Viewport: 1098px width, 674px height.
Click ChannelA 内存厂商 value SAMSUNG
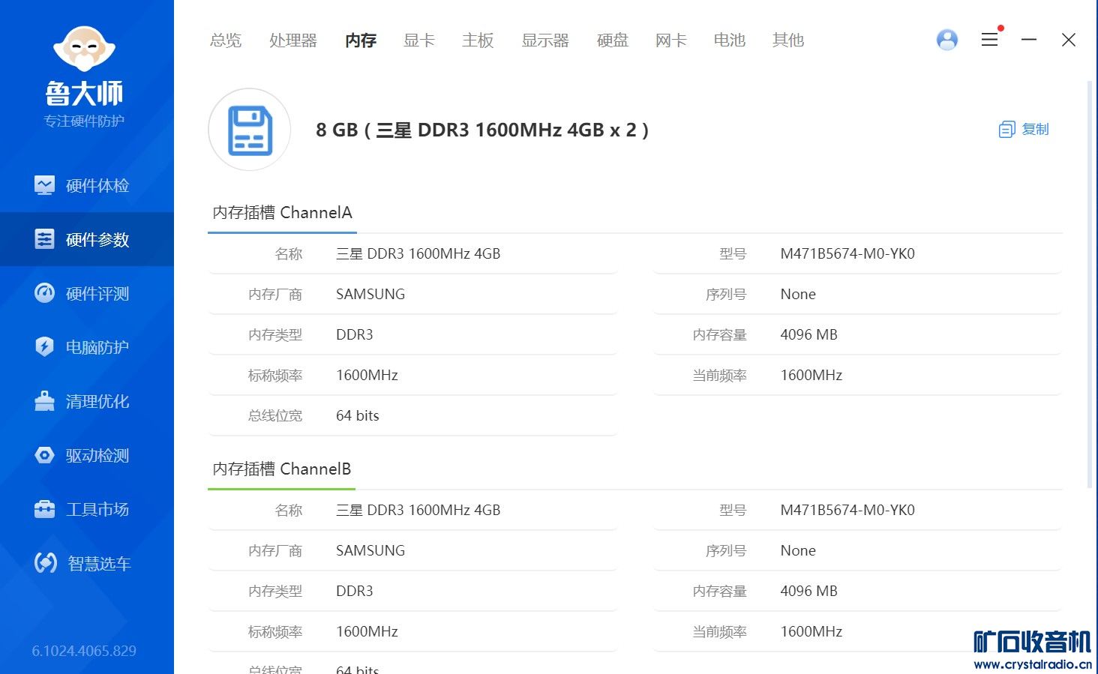370,294
